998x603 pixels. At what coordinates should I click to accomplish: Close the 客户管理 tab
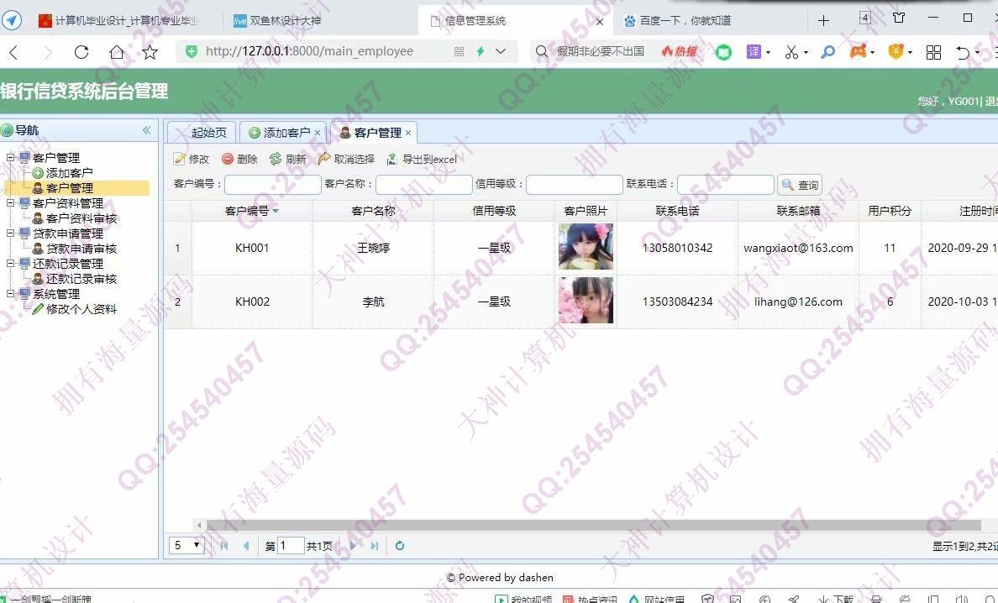click(x=408, y=133)
